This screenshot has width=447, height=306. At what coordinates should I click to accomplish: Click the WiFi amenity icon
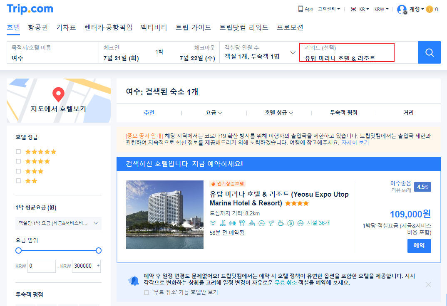pos(213,223)
